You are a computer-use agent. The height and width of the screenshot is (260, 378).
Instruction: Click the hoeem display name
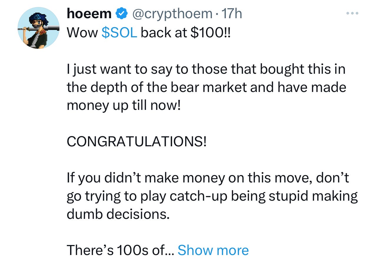89,14
